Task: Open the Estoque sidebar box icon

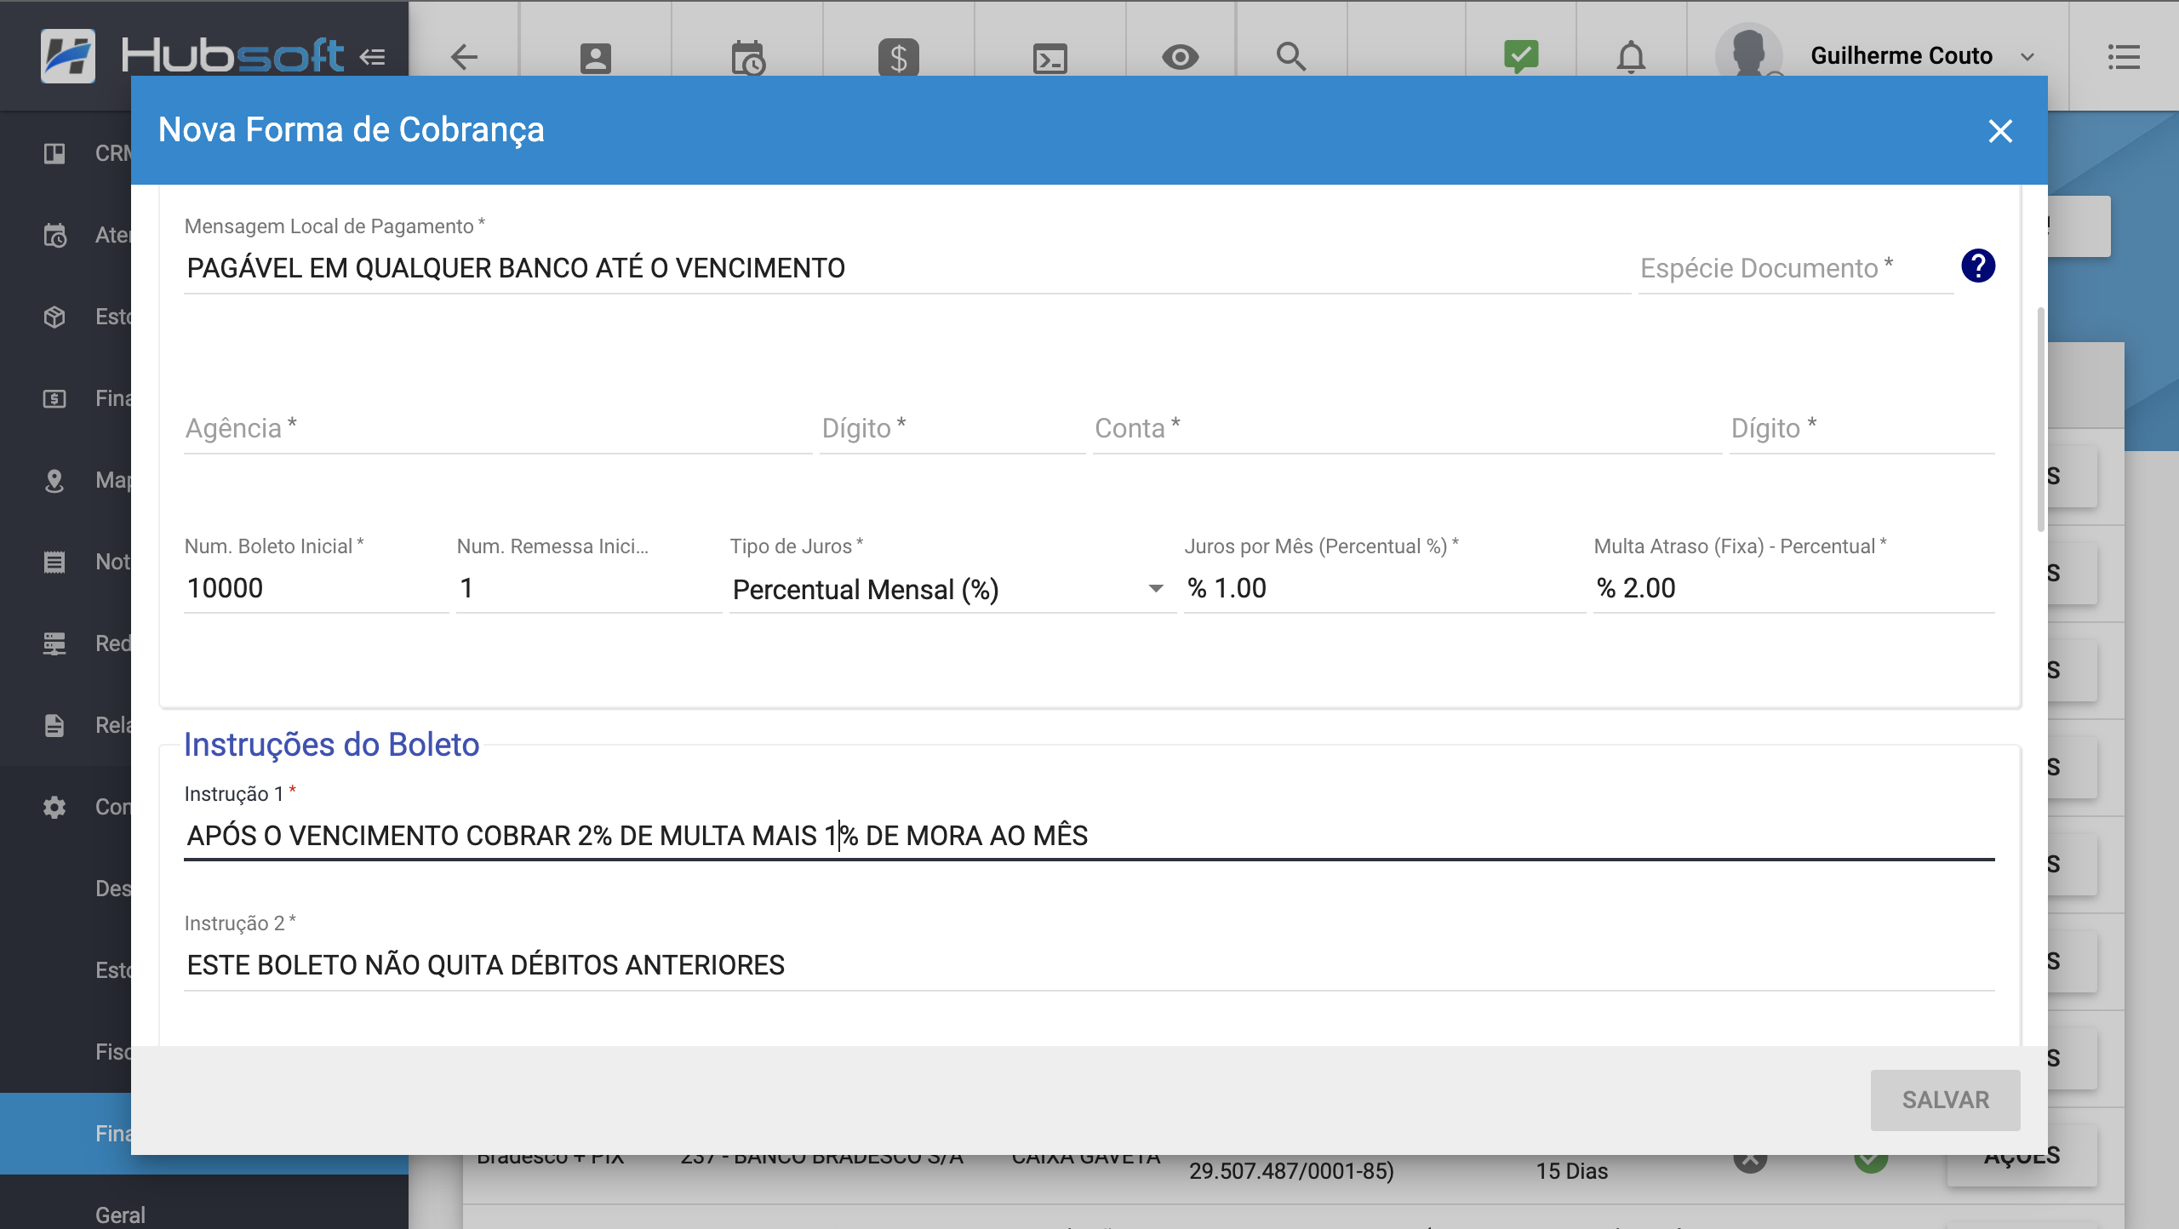Action: 54,317
